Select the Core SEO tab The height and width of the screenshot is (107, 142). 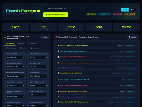10,44
